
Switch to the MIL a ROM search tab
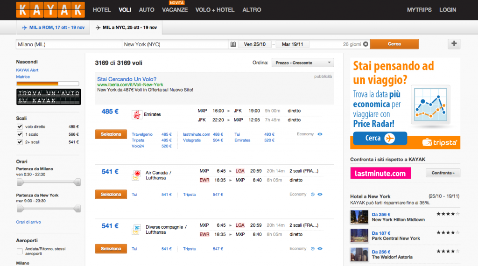53,28
